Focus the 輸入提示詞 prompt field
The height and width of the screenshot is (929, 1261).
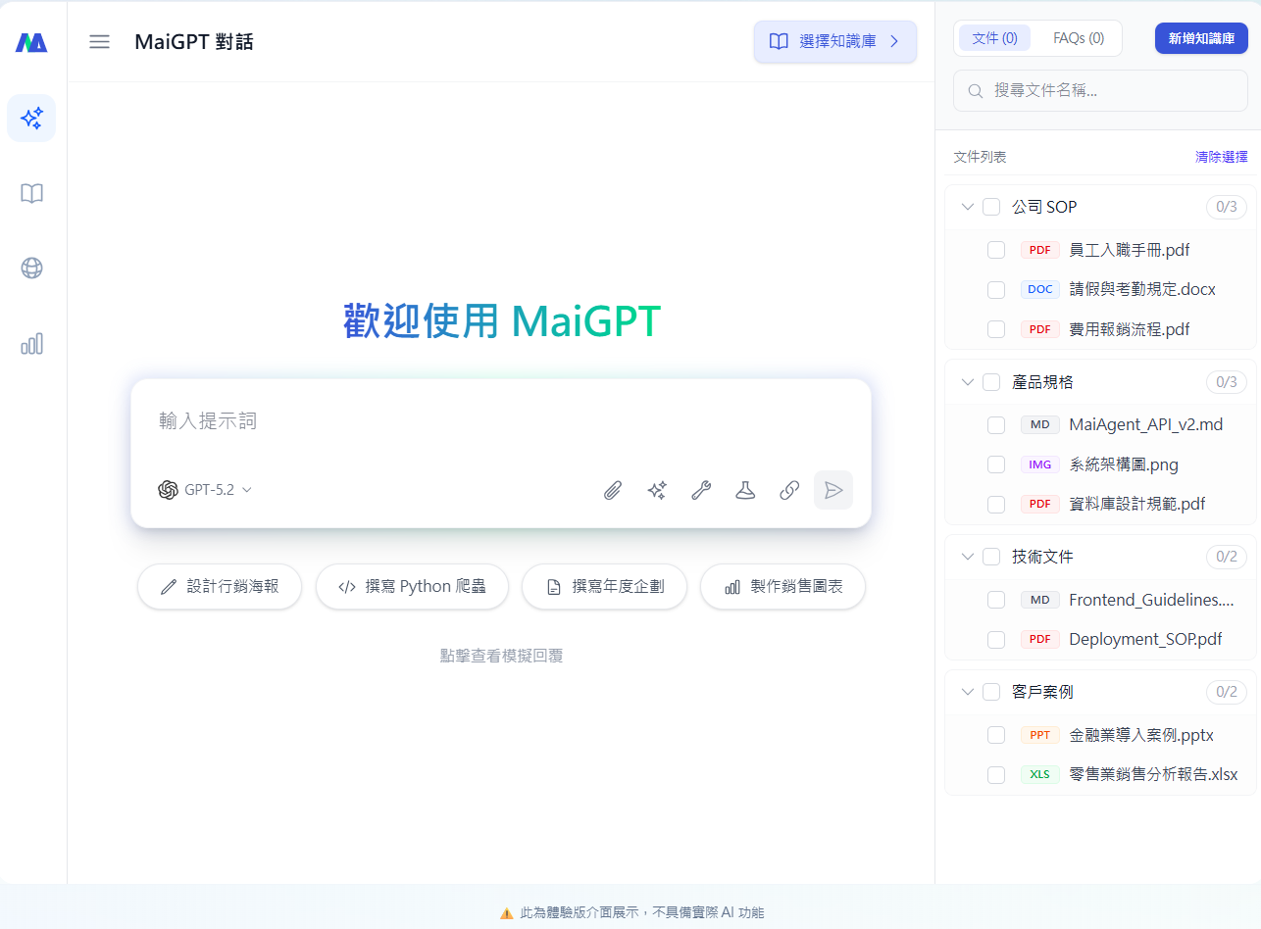tap(501, 421)
